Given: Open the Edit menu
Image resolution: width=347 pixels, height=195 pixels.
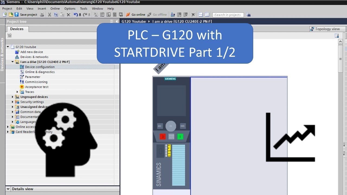Looking at the screenshot, I should (x=19, y=8).
